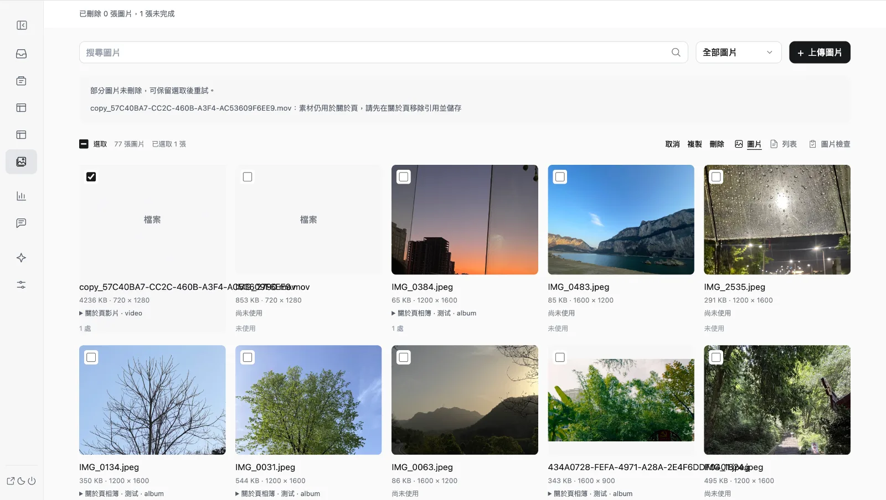This screenshot has width=886, height=500.
Task: Check the IMG_0134.jpeg checkbox
Action: coord(91,357)
